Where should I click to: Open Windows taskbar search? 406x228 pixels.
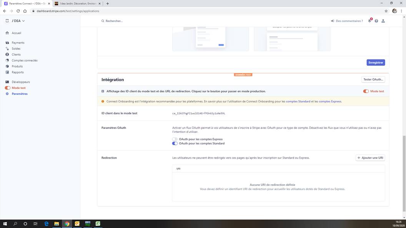pos(15,224)
